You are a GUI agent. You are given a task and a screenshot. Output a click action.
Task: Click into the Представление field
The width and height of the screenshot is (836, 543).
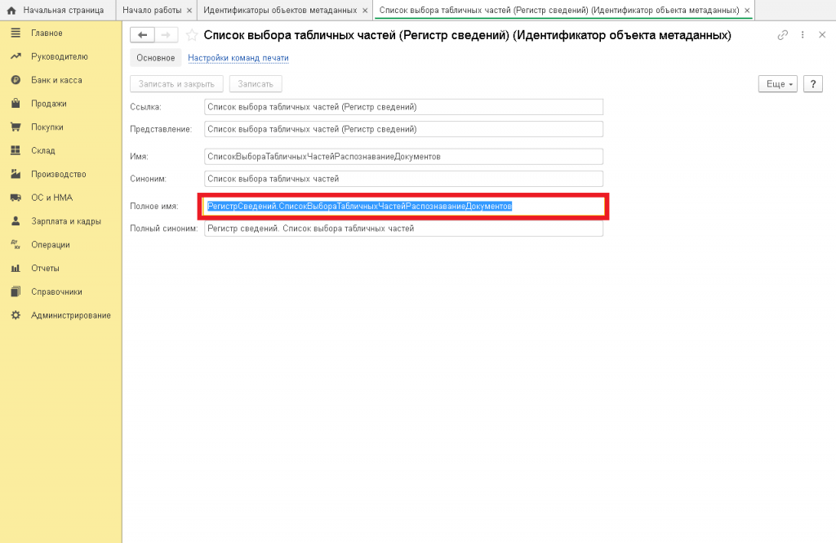(403, 129)
